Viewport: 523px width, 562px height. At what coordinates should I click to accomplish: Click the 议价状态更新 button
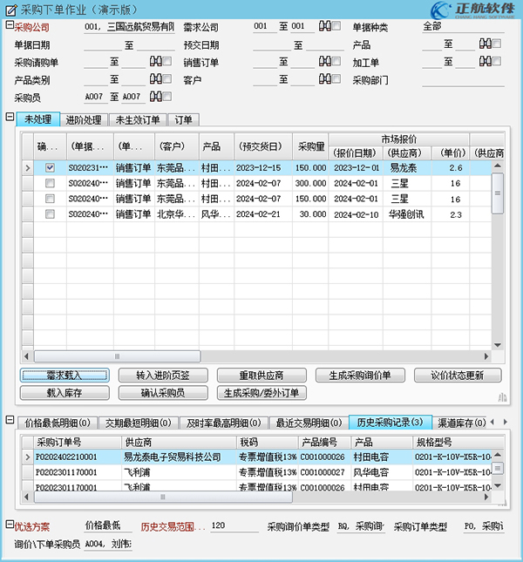click(x=458, y=376)
